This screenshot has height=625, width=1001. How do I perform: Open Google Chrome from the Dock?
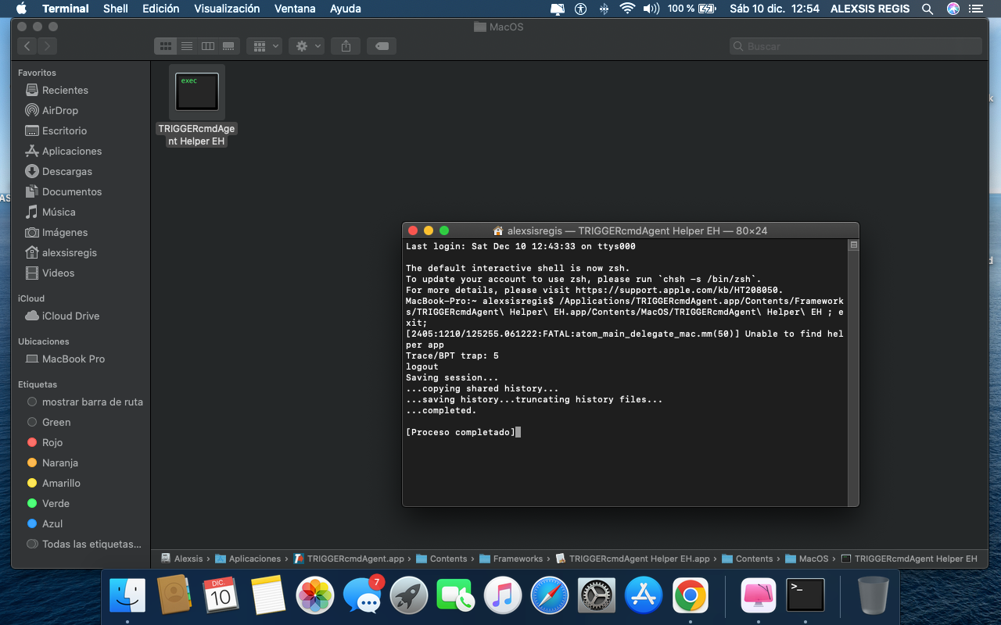[691, 596]
